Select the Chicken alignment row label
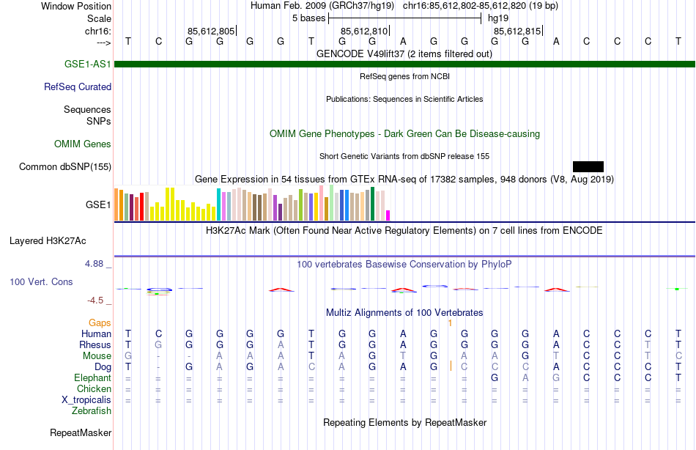Screen dimensions: 696x450 pos(94,389)
